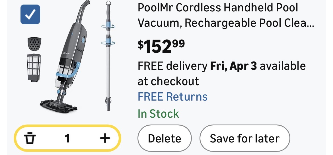Viewport: 333px width, 155px height.
Task: Click the telescopic pole image
Action: (x=108, y=57)
